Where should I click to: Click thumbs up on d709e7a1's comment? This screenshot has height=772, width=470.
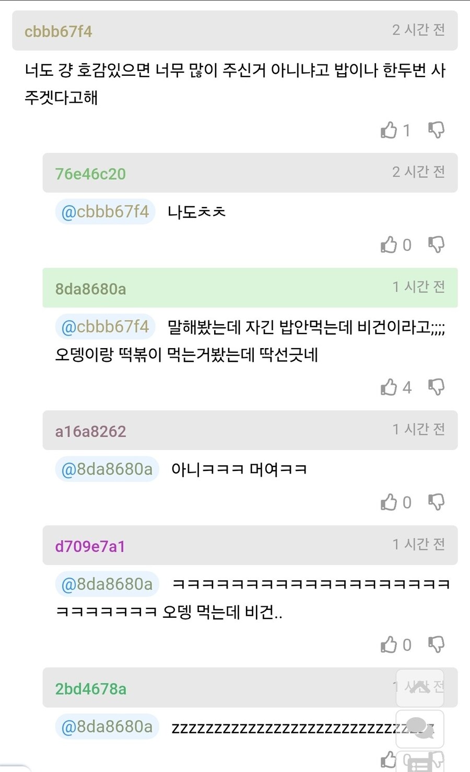pyautogui.click(x=389, y=644)
